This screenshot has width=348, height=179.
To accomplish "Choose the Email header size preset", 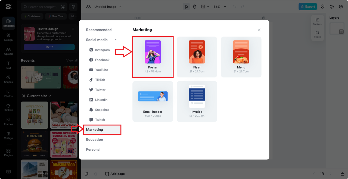I will [153, 102].
